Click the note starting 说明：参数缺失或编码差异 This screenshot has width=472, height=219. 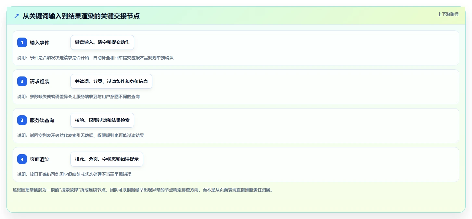pos(78,97)
